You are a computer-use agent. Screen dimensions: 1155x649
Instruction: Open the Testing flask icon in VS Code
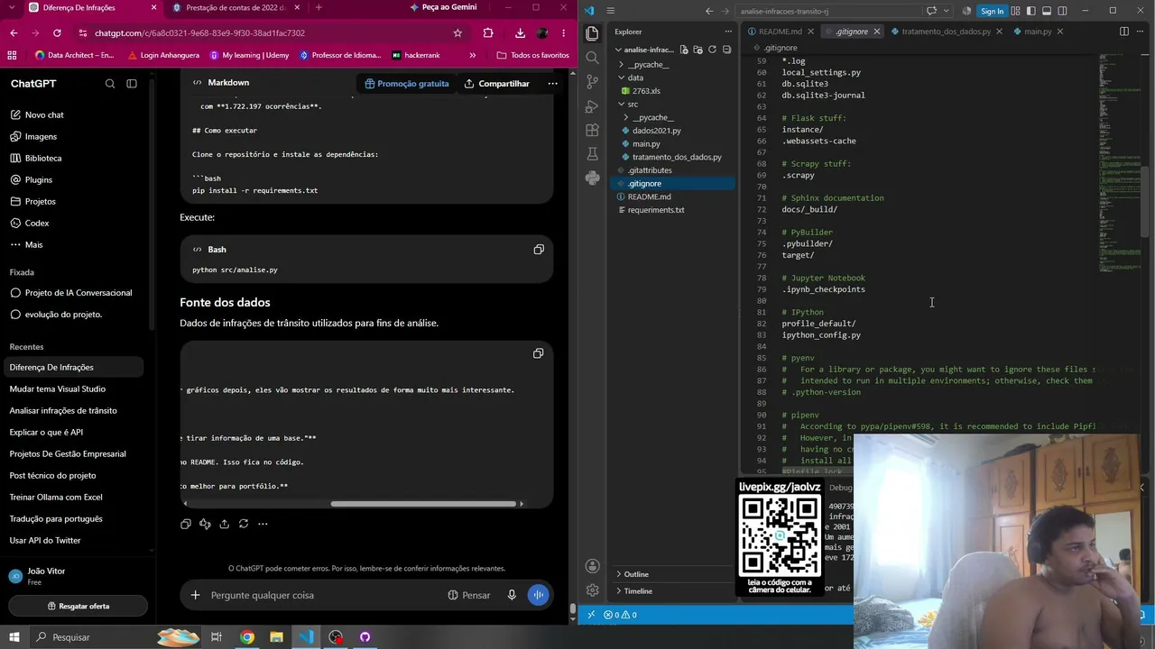(592, 154)
